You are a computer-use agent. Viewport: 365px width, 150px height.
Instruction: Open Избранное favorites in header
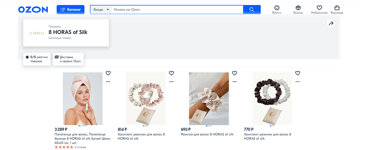point(319,10)
